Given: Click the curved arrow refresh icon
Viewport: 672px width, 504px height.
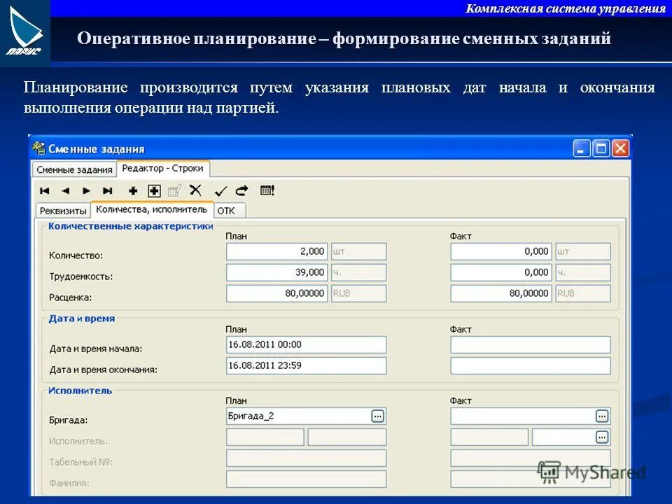Looking at the screenshot, I should coord(240,190).
